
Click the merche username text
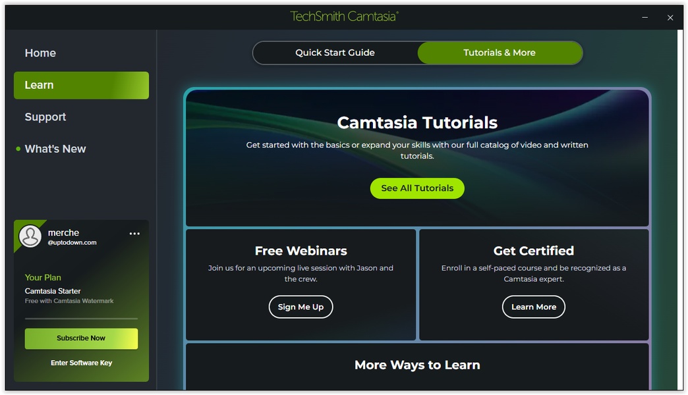coord(64,233)
